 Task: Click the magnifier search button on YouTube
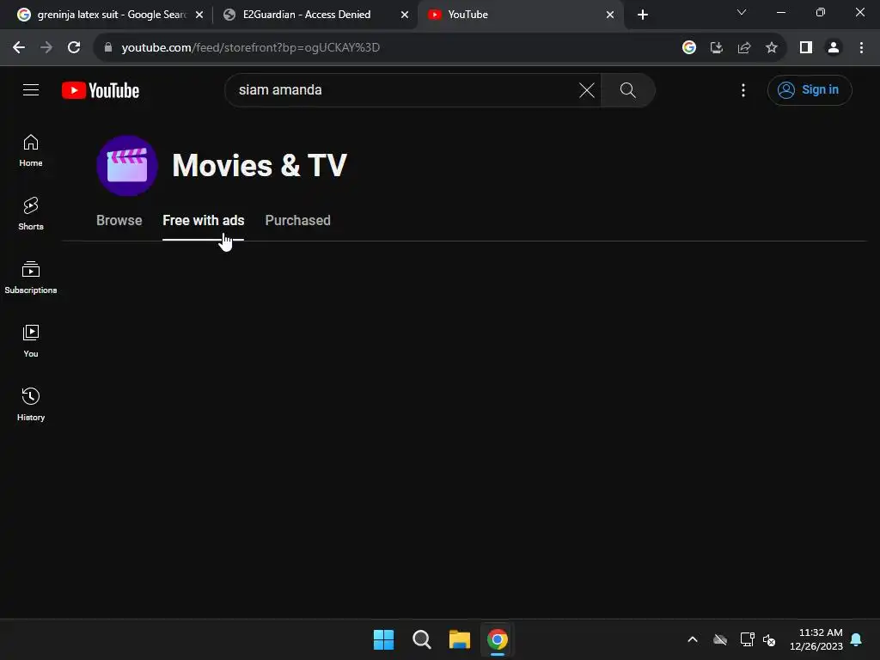pyautogui.click(x=627, y=89)
